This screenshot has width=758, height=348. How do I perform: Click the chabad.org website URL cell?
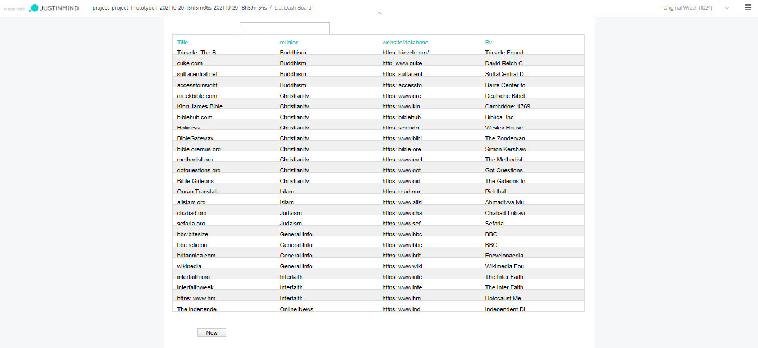click(402, 212)
